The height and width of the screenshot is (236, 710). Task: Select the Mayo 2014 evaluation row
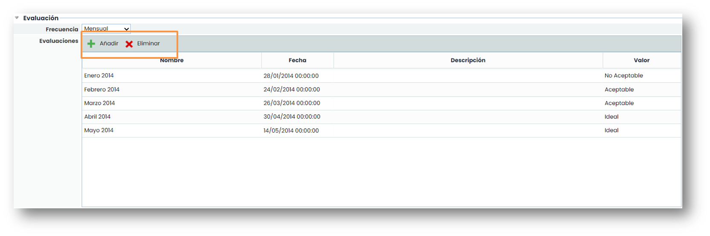(x=99, y=130)
